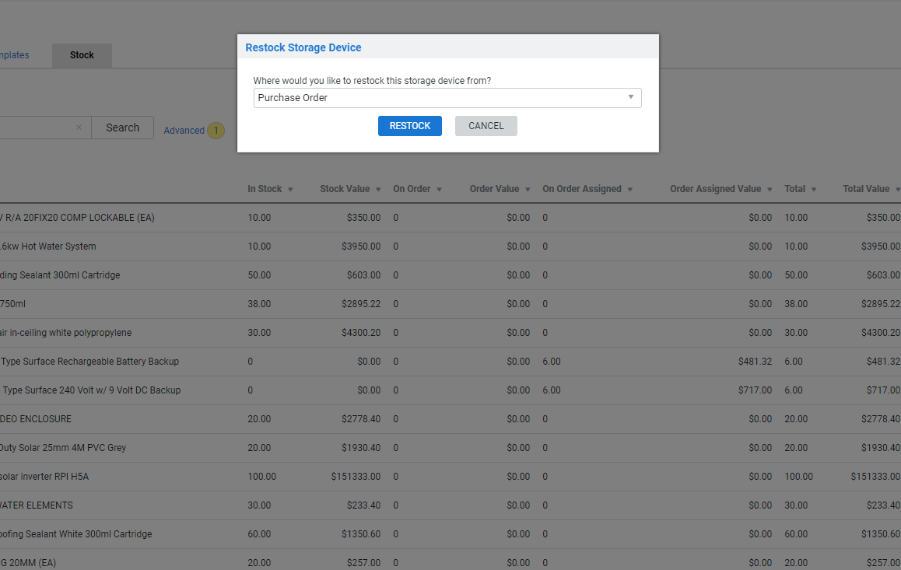Viewport: 901px width, 570px height.
Task: Open the In Stock column sort dropdown
Action: pyautogui.click(x=289, y=189)
